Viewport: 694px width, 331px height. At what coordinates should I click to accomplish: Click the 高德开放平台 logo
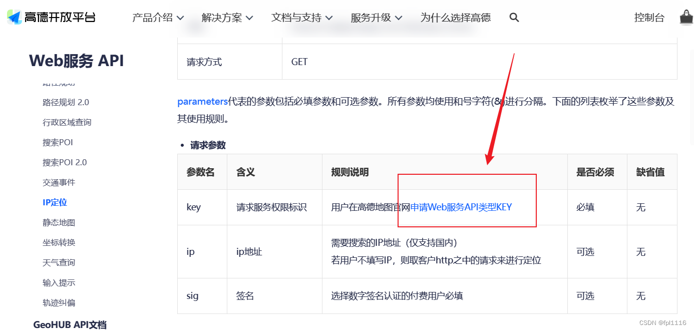[x=51, y=18]
